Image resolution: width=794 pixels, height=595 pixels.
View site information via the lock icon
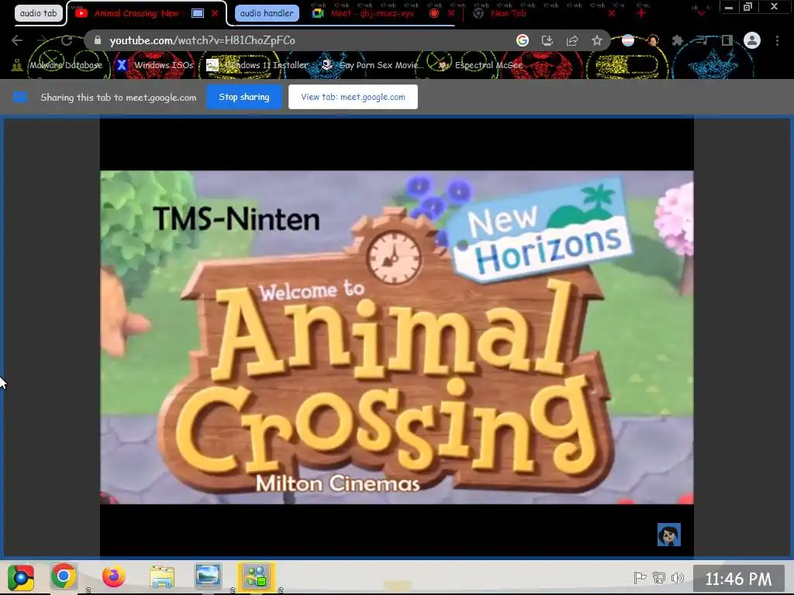pyautogui.click(x=98, y=40)
